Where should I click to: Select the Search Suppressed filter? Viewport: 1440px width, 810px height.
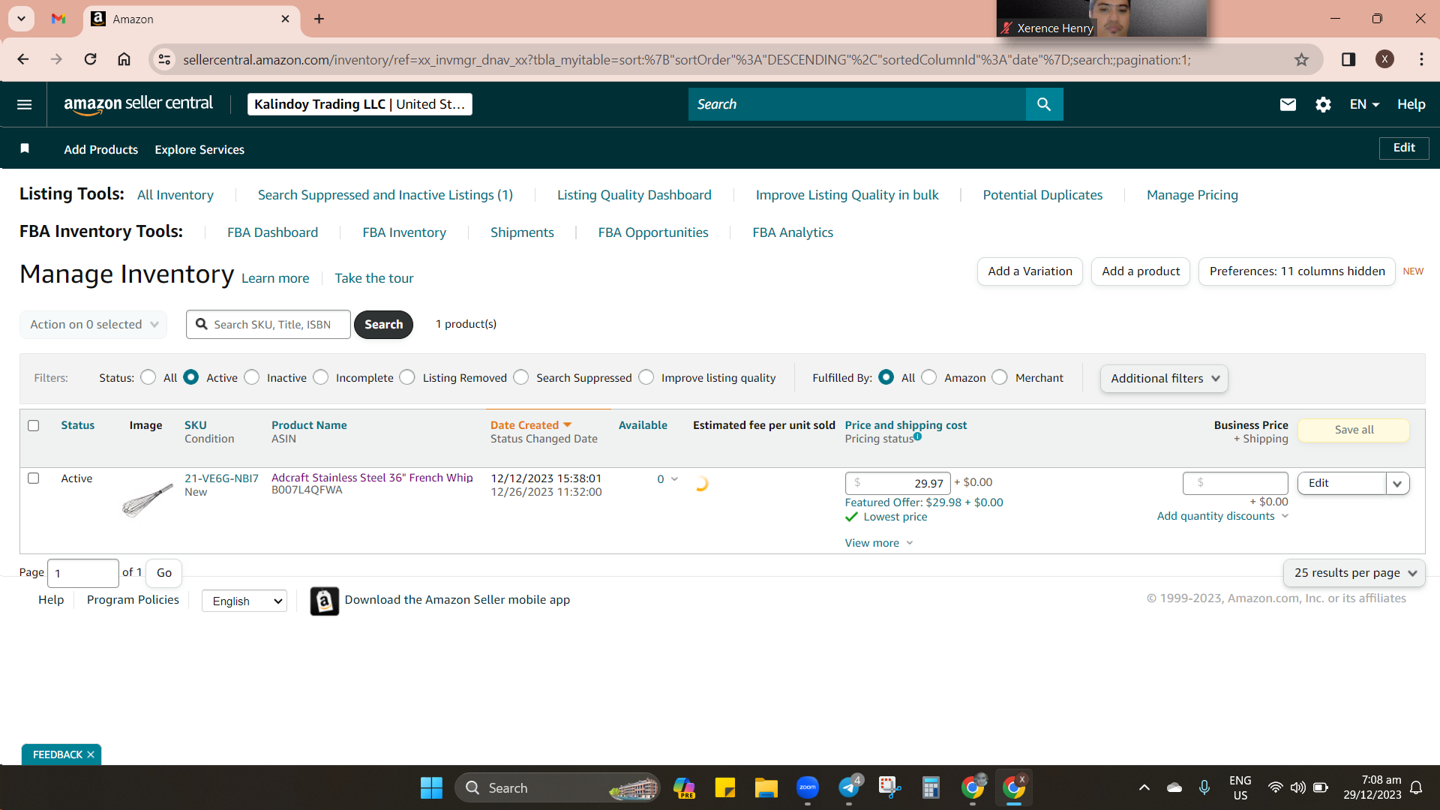pyautogui.click(x=521, y=377)
